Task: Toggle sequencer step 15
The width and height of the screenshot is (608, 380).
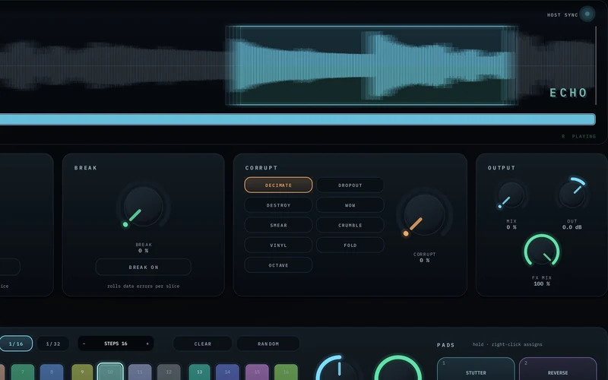Action: (x=257, y=372)
